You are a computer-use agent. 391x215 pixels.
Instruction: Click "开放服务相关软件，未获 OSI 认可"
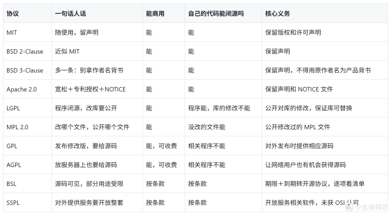tap(312, 203)
